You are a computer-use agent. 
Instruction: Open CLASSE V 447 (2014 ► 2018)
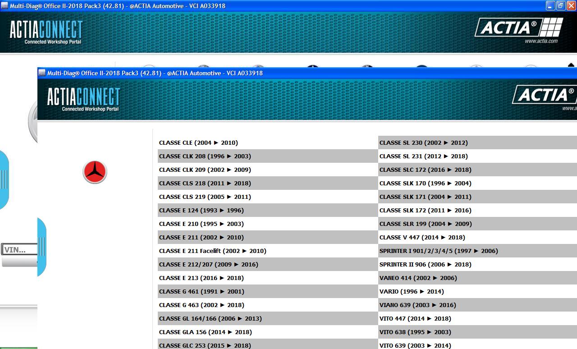tap(478, 237)
